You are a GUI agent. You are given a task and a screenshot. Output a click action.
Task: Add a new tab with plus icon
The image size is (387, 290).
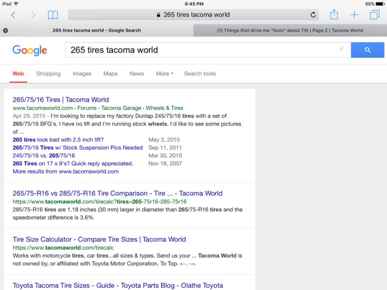[354, 15]
